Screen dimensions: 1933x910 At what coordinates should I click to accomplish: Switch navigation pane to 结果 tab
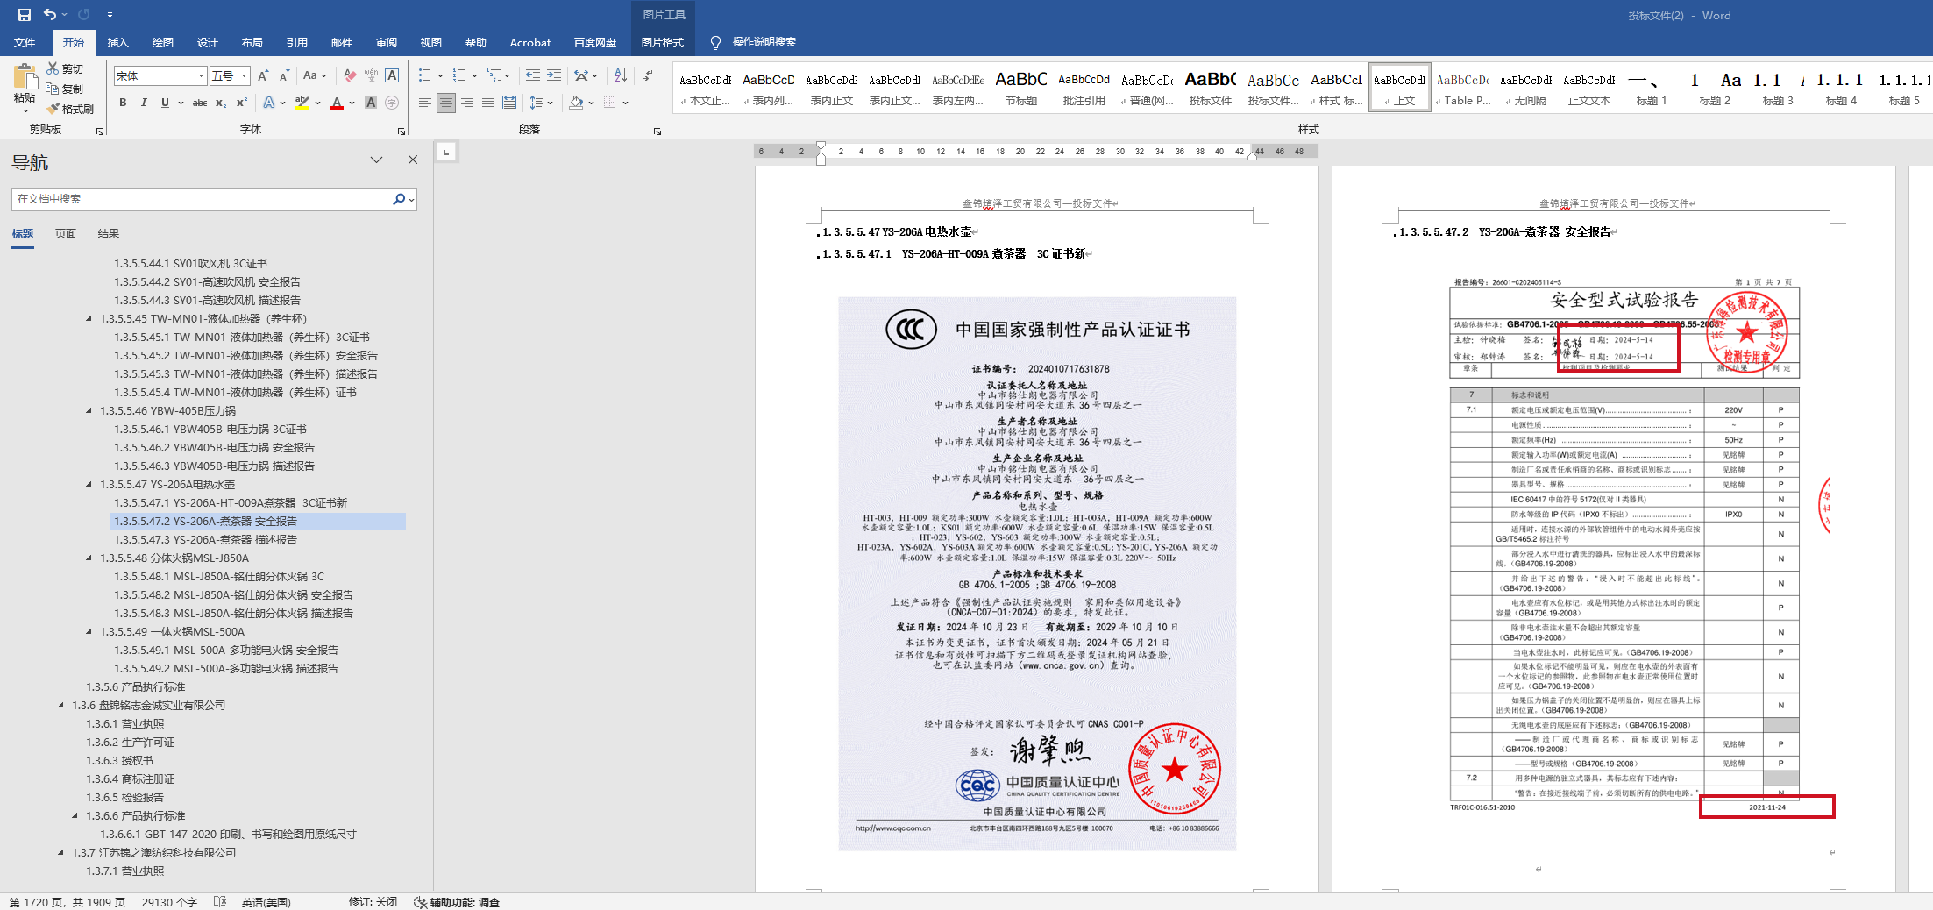tap(109, 234)
